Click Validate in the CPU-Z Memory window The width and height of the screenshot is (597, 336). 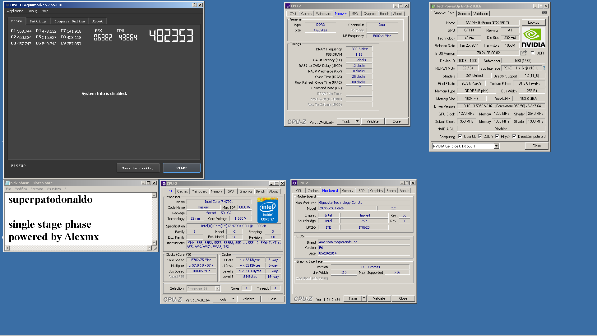373,121
